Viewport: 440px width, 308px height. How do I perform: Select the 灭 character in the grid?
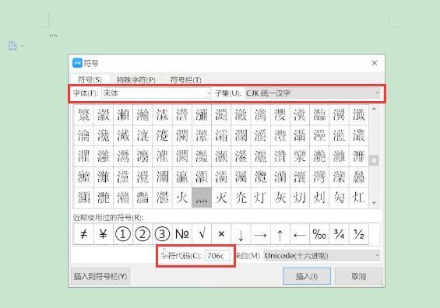point(221,198)
